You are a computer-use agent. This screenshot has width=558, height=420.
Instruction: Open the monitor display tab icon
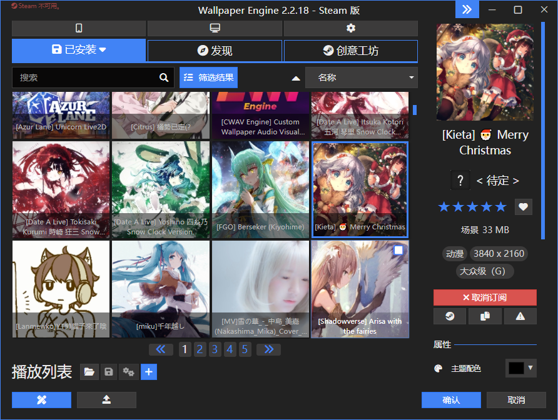click(215, 28)
